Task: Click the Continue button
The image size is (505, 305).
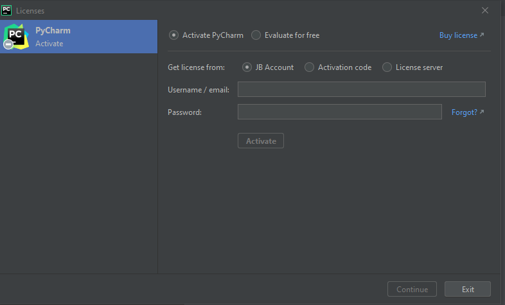Action: 412,289
